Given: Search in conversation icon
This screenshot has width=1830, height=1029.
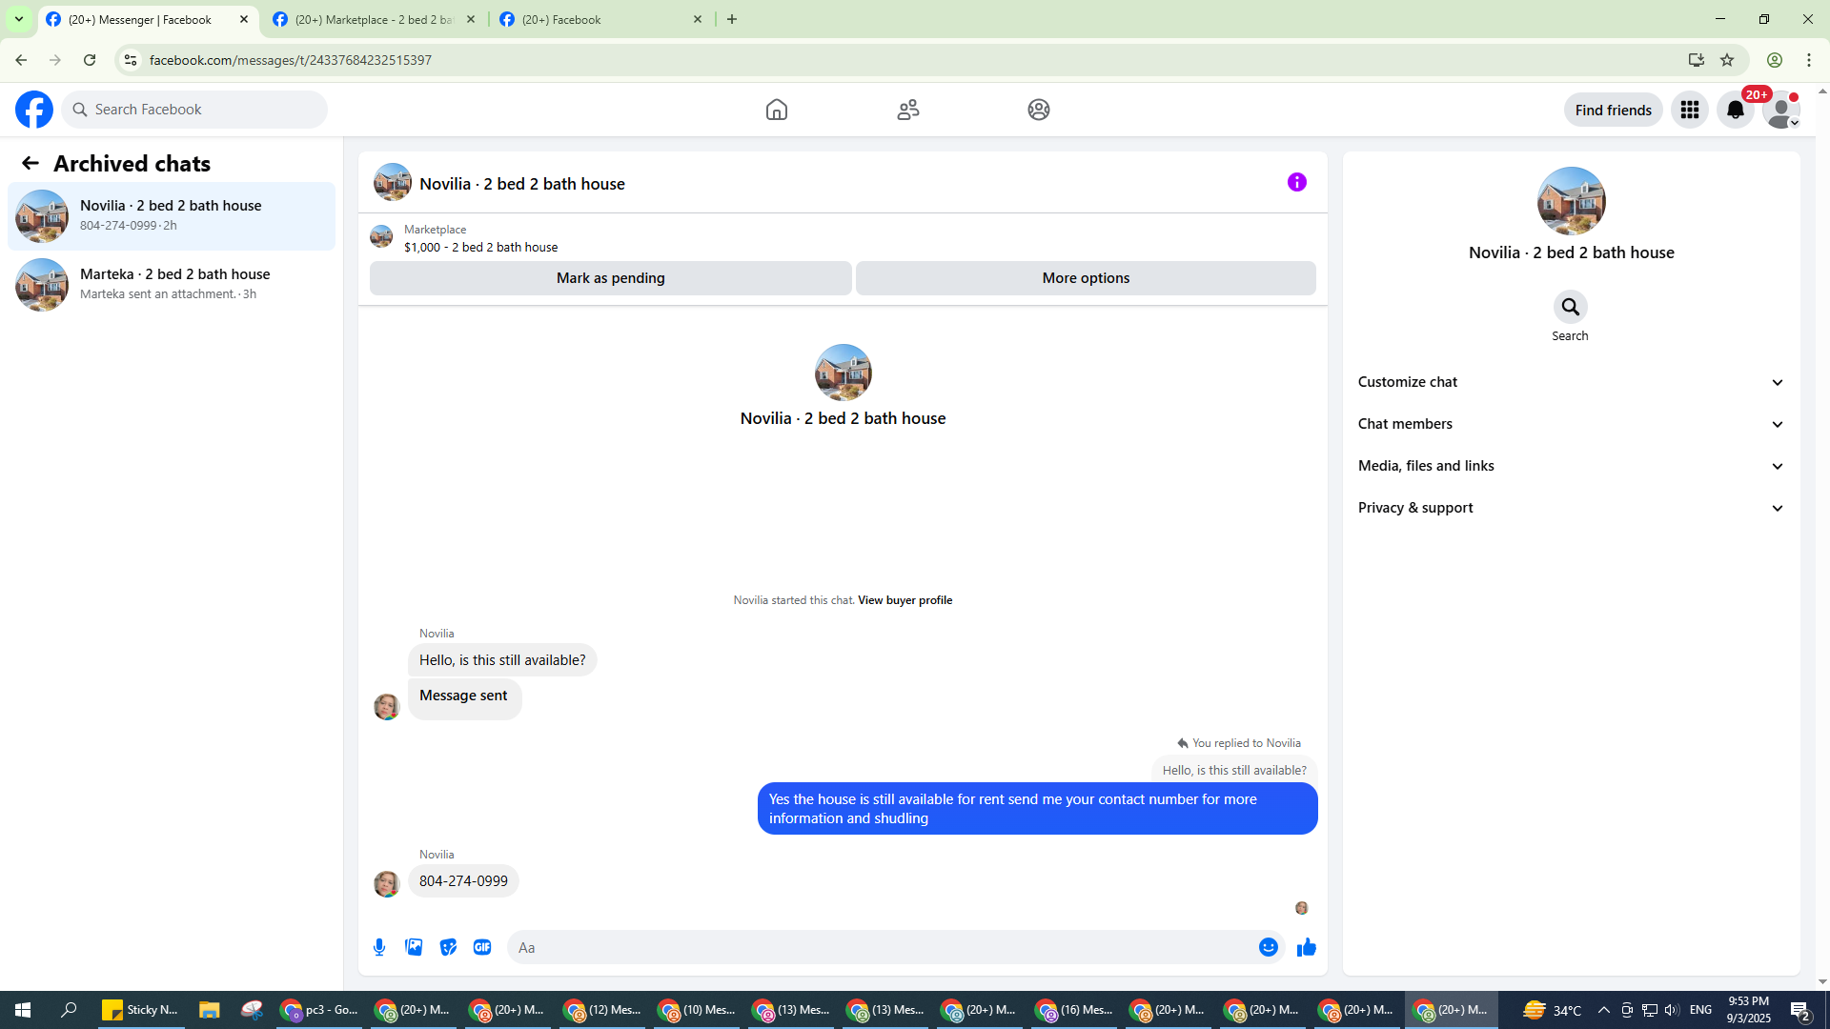Looking at the screenshot, I should tap(1571, 307).
